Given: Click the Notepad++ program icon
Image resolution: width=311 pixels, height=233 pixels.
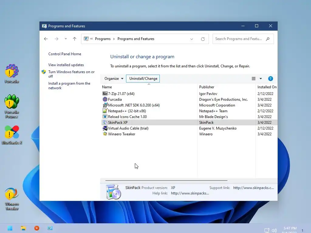Looking at the screenshot, I should (105, 111).
